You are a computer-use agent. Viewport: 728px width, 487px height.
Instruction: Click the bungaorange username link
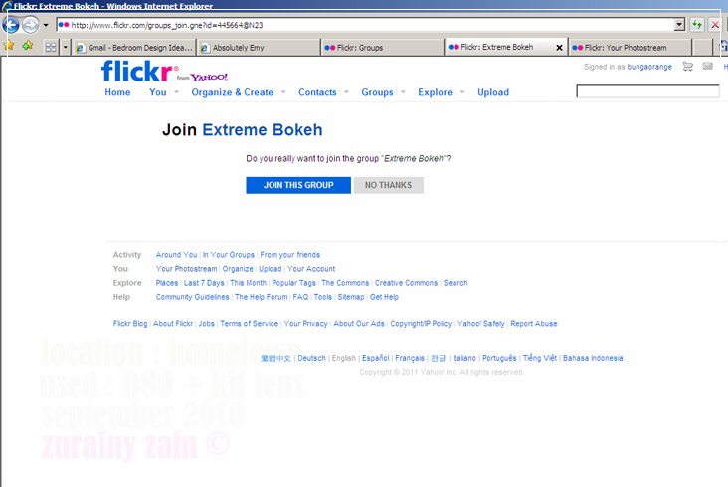coord(649,67)
